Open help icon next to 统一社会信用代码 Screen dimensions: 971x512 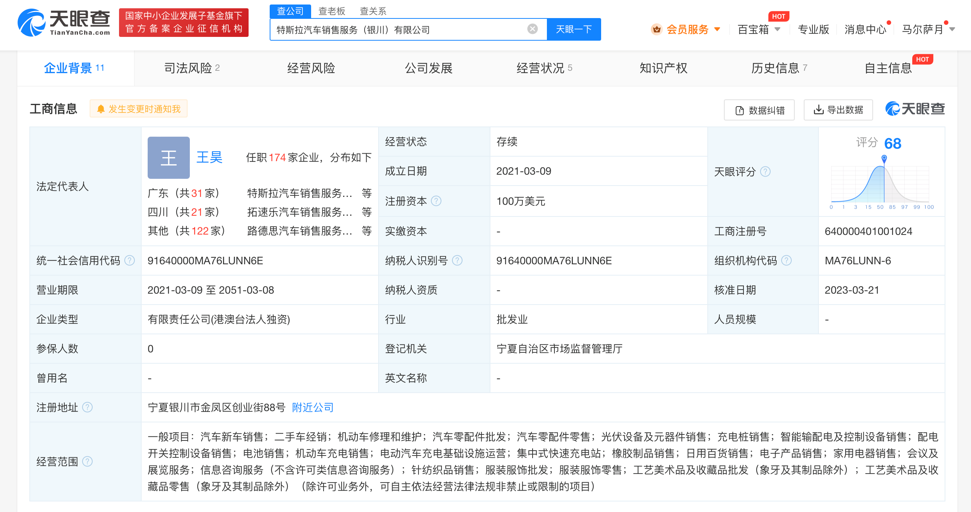point(129,261)
